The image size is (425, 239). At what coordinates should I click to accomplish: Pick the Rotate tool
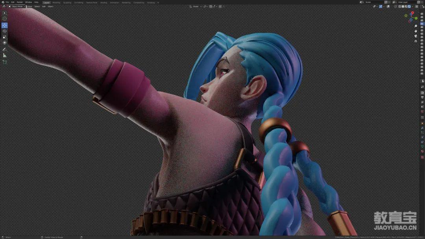click(5, 31)
